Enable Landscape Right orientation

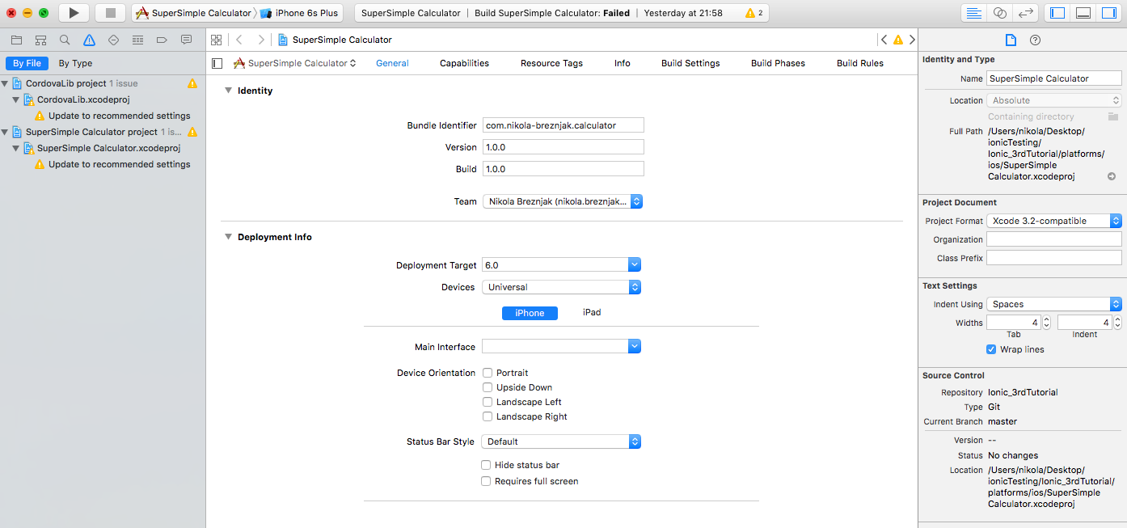click(x=488, y=416)
